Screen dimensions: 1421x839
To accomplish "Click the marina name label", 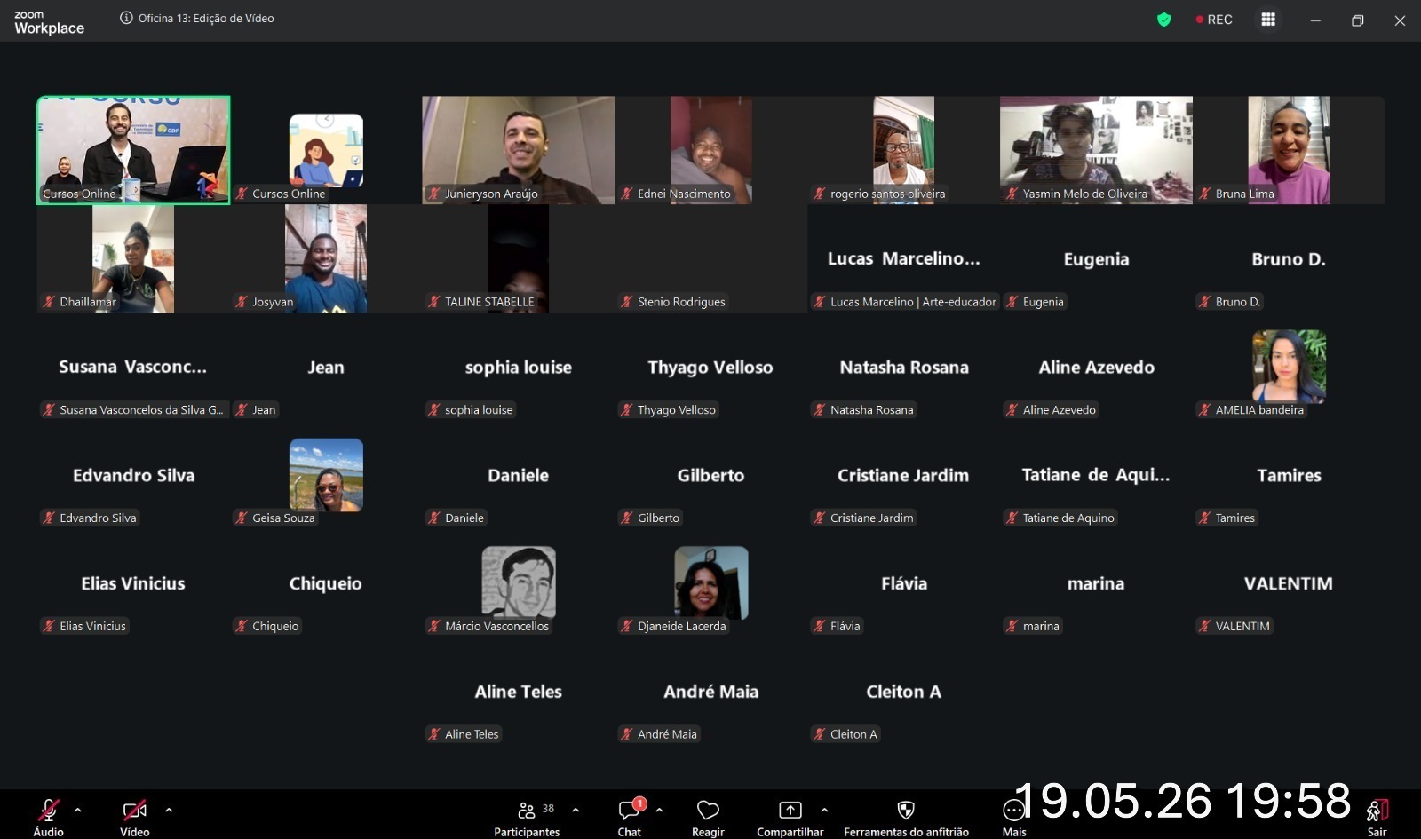I will 1041,627.
